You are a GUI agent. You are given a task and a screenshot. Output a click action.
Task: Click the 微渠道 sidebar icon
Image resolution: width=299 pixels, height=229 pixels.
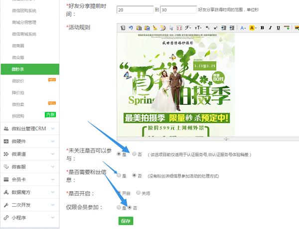pos(6,154)
